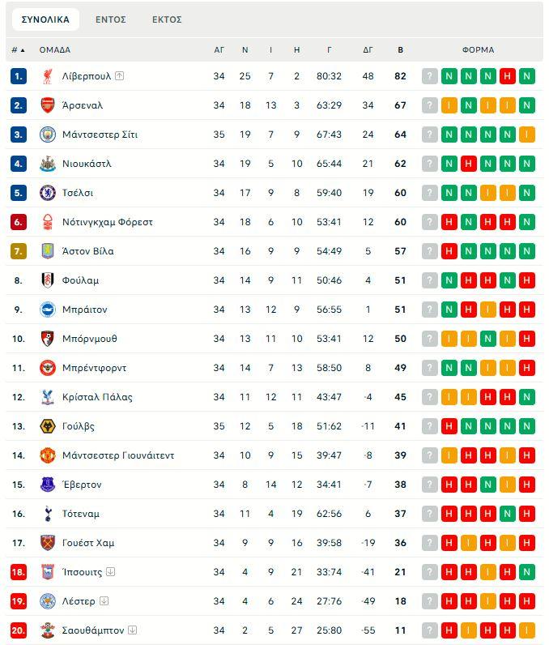The height and width of the screenshot is (645, 549).
Task: Sort table by the # rank column
Action: [18, 50]
